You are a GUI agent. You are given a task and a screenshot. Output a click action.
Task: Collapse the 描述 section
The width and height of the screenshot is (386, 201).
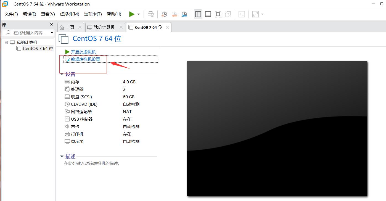coord(62,156)
